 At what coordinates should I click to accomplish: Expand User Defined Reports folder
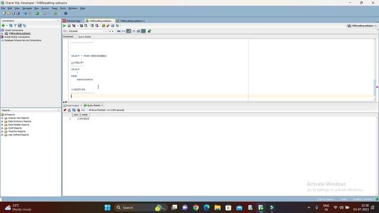point(2,135)
